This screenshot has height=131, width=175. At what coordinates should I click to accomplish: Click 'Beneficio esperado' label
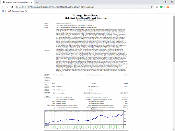click(60, 90)
